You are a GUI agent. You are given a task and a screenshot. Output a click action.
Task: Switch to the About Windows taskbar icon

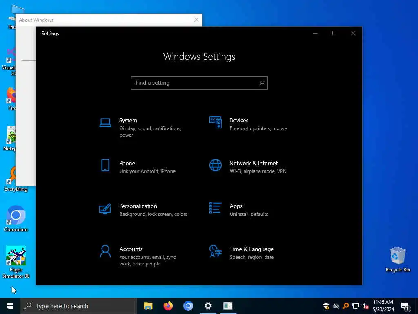click(x=228, y=306)
